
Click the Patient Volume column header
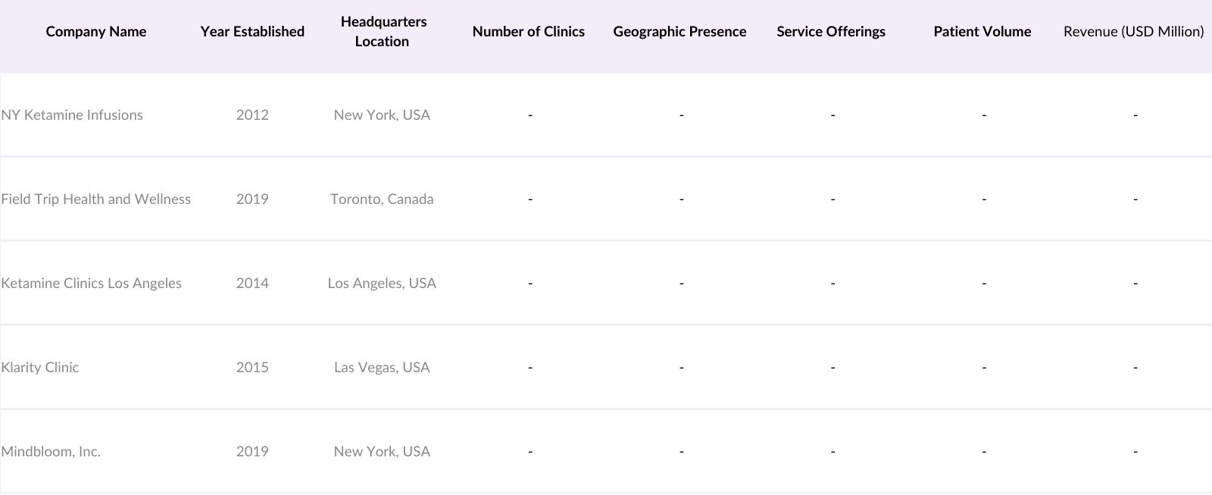[x=982, y=32]
